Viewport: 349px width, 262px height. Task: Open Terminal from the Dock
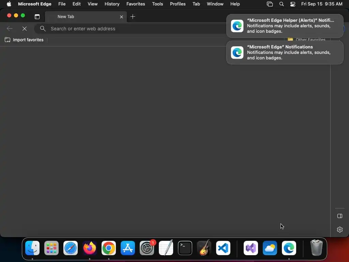[x=185, y=248]
